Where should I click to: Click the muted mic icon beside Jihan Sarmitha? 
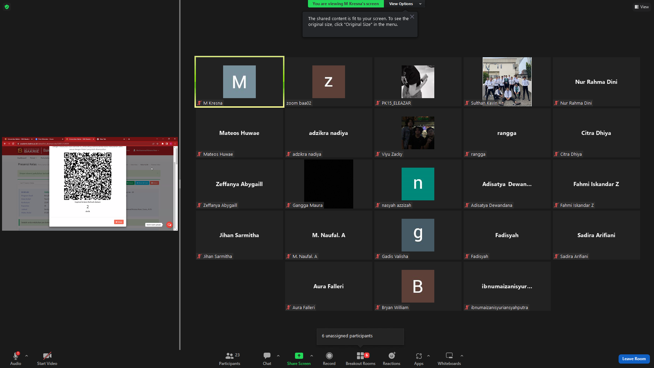(x=200, y=256)
